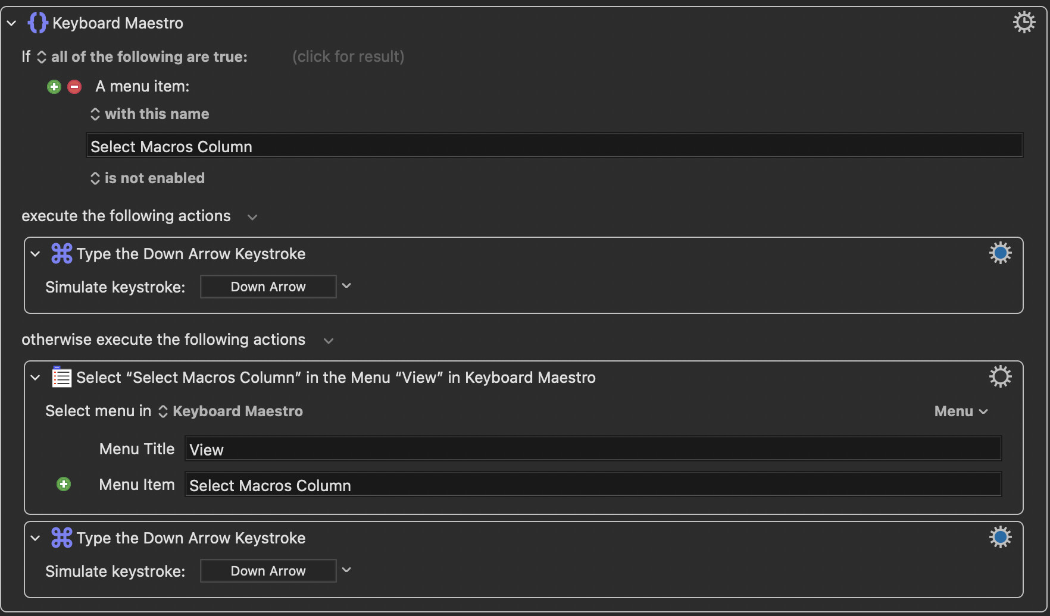
Task: Open the Menu dropdown in Select menu action
Action: click(x=961, y=411)
